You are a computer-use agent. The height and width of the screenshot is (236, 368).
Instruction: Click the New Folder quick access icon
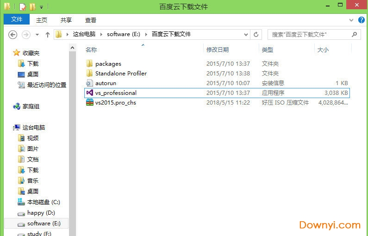point(32,7)
